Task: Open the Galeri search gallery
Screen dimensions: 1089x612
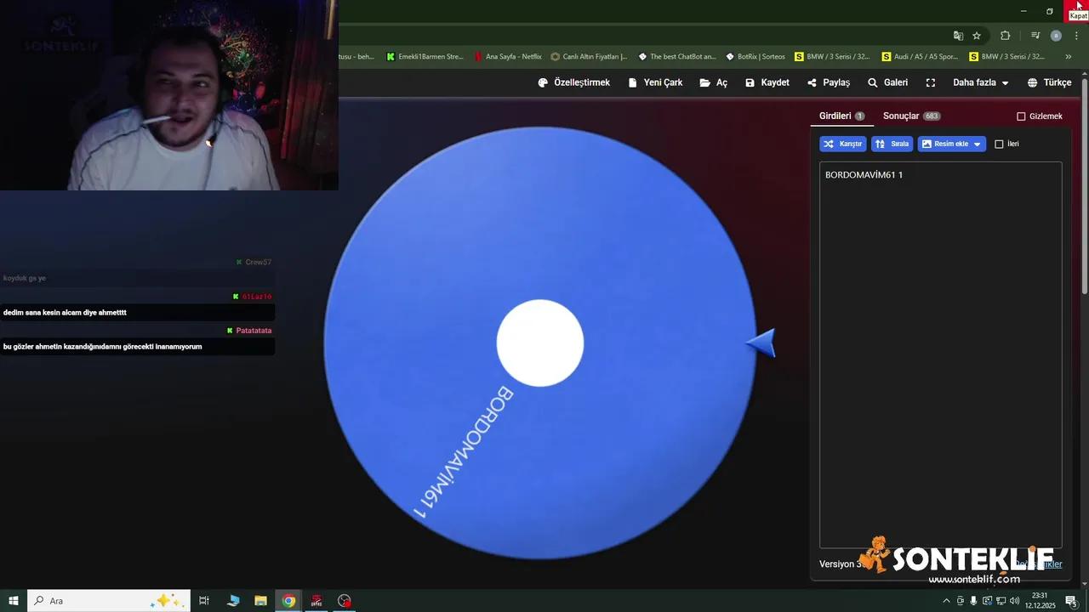Action: click(x=887, y=82)
